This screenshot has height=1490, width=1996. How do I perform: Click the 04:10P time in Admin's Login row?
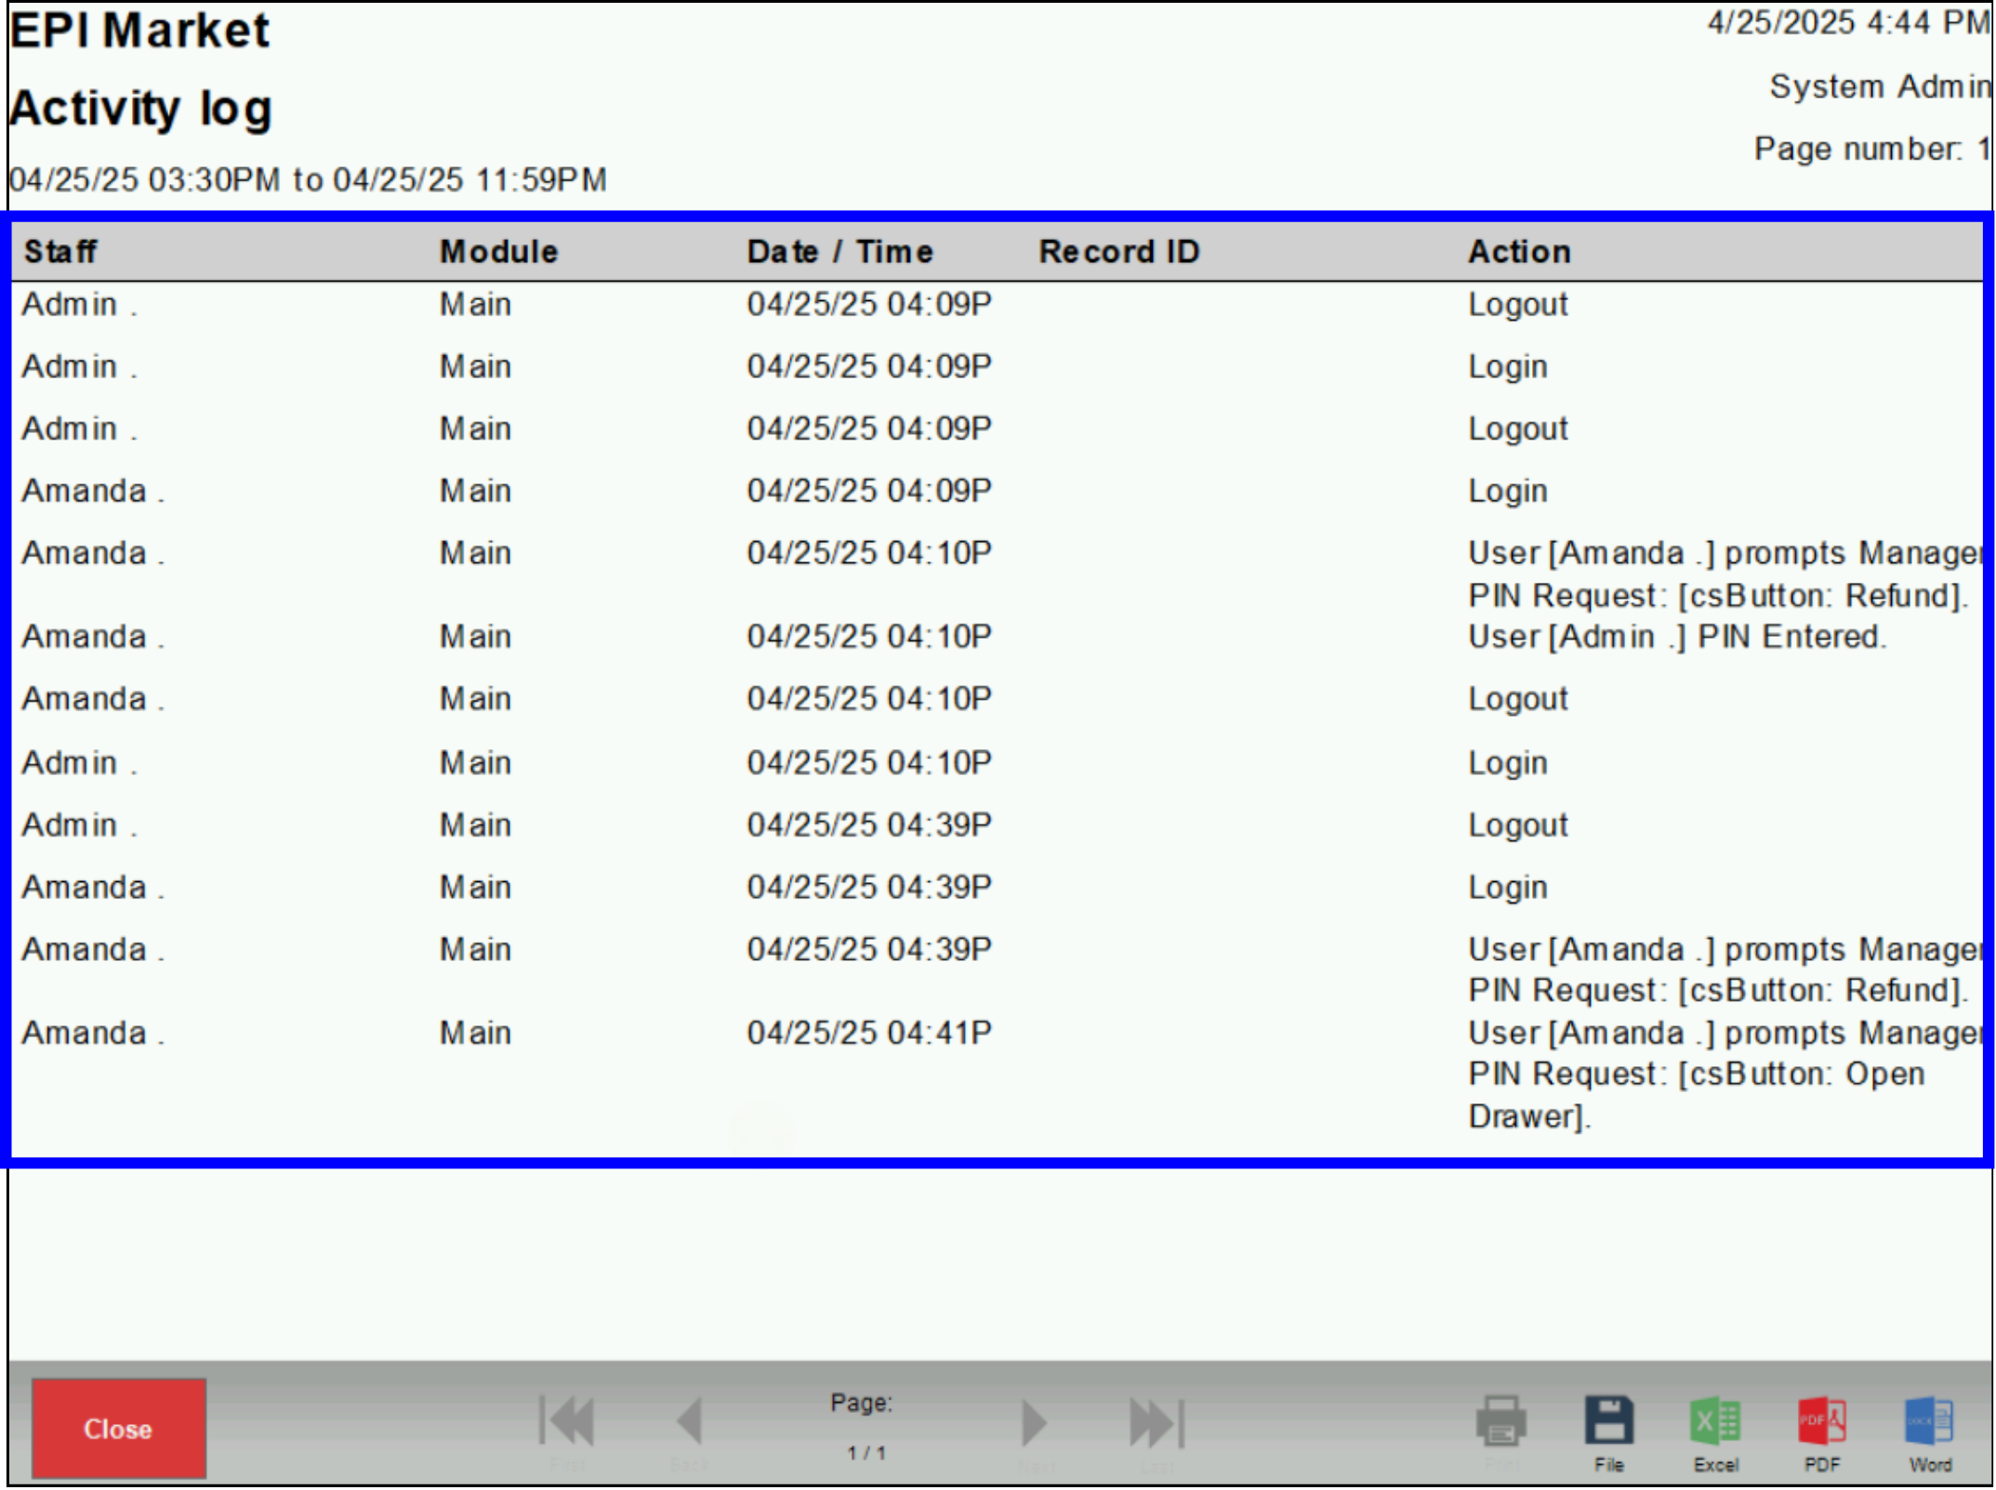(x=869, y=763)
